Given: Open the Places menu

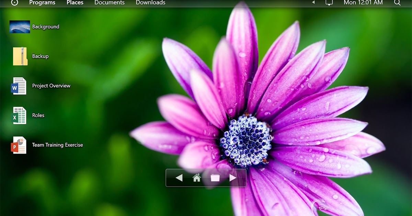Looking at the screenshot, I should (x=75, y=3).
